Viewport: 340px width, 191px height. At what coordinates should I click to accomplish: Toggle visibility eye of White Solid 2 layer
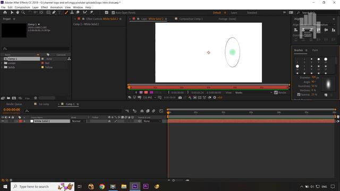[x=3, y=121]
